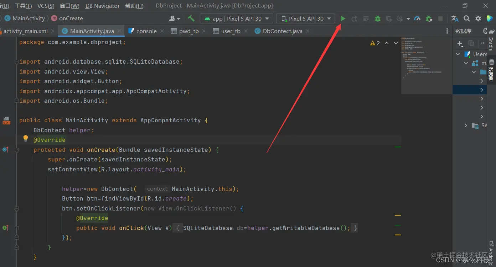Close the DbContect.java tab

pos(308,31)
